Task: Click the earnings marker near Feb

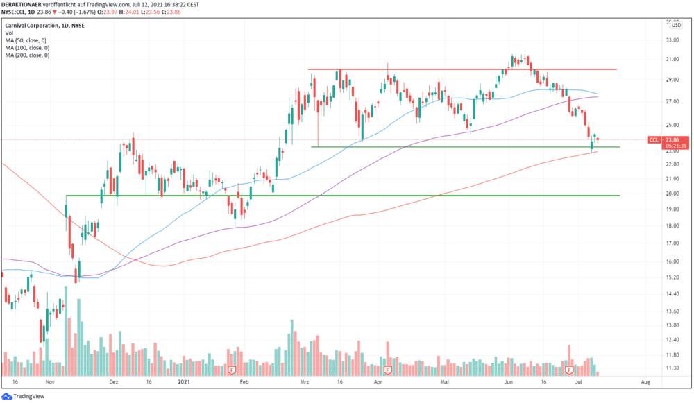Action: (x=231, y=370)
